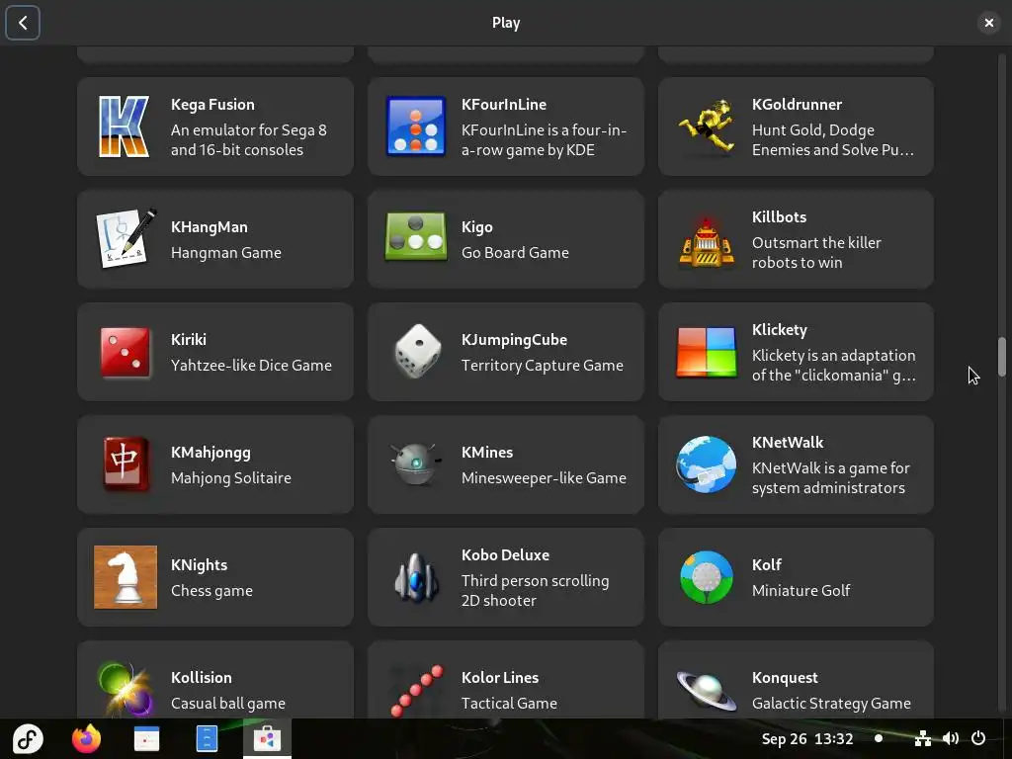Viewport: 1012px width, 759px height.
Task: Click 'KNetWalk is a game for system administrators'
Action: [830, 477]
